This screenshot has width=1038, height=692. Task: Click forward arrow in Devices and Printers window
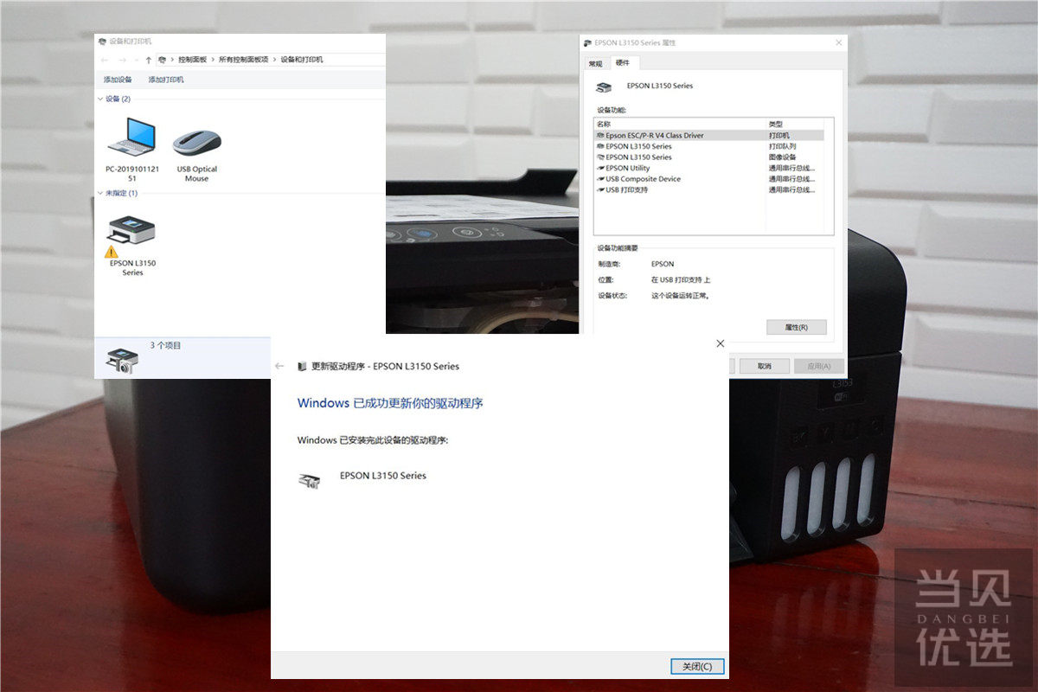(122, 60)
